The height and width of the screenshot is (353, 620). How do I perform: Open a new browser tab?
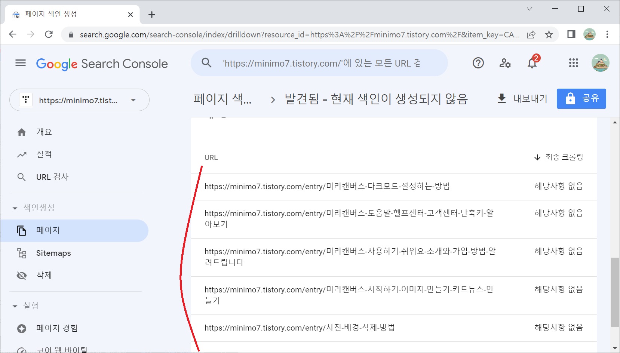[151, 15]
